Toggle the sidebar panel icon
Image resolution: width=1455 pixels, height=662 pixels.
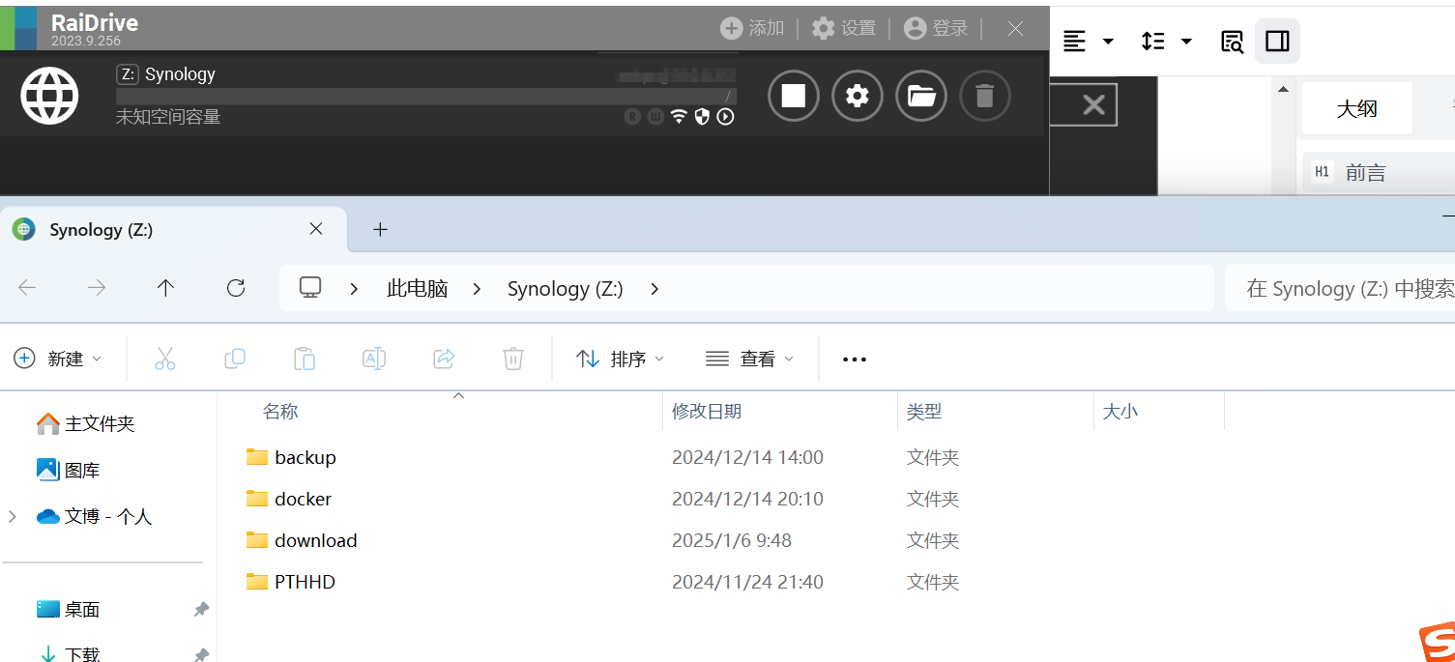[1277, 41]
